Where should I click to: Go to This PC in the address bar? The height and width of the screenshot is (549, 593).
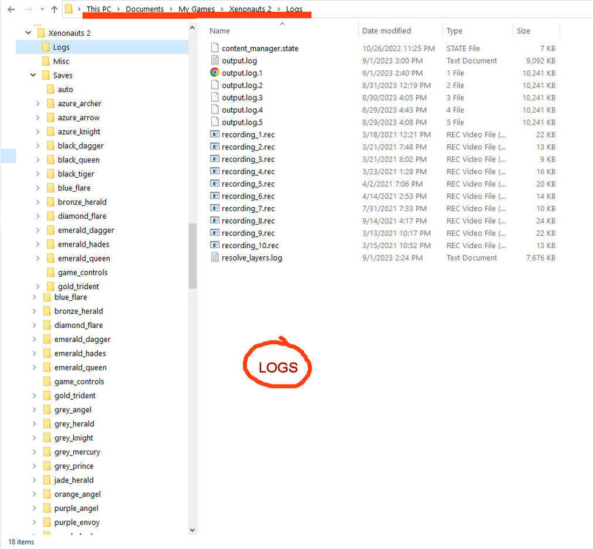click(x=99, y=9)
